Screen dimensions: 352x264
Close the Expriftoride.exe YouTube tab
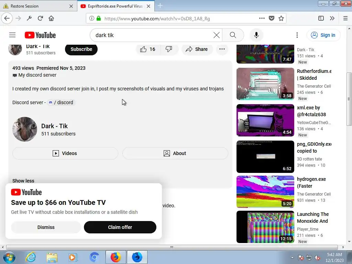coord(148,6)
